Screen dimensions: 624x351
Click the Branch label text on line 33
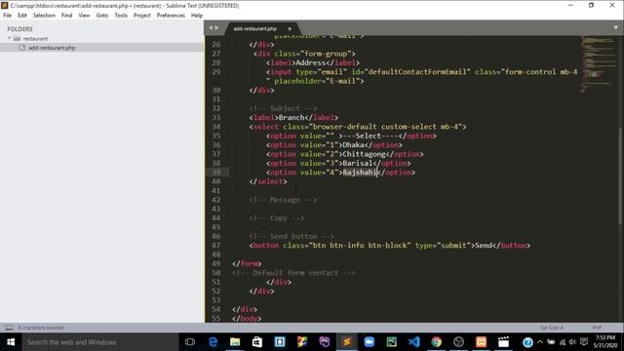(x=292, y=117)
